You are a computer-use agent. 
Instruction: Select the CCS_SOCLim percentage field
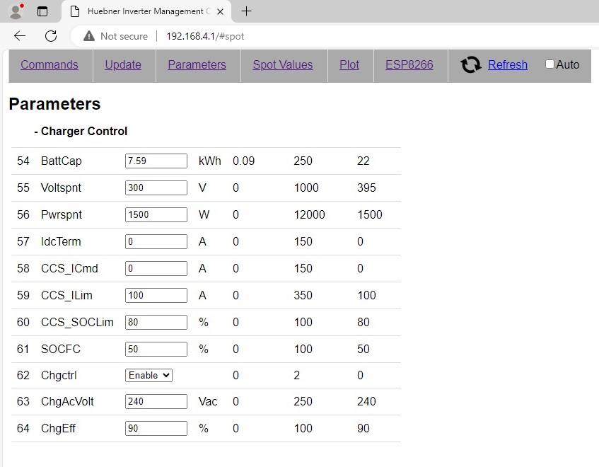click(x=156, y=322)
